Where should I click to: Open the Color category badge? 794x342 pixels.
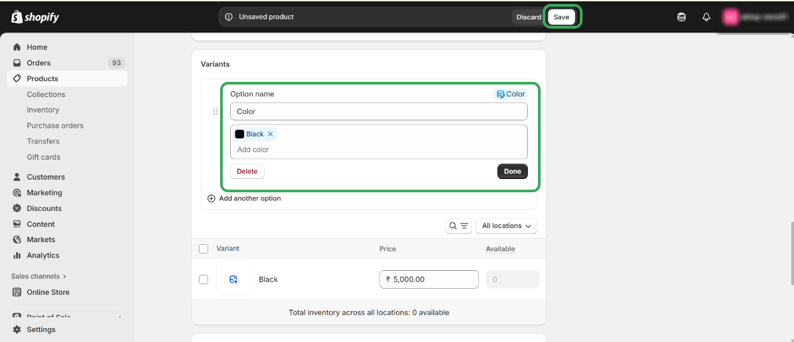point(511,94)
